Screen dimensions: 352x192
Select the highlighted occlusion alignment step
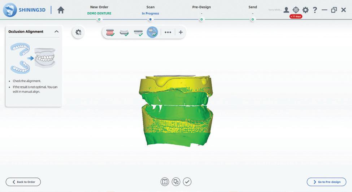tap(152, 32)
